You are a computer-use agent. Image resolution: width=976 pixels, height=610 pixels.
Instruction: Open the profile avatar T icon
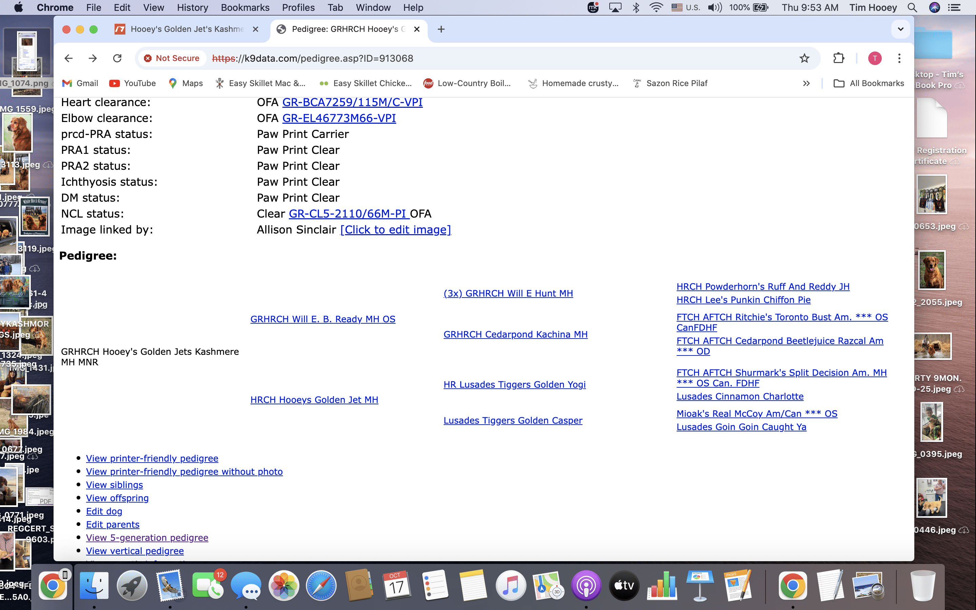(x=874, y=58)
